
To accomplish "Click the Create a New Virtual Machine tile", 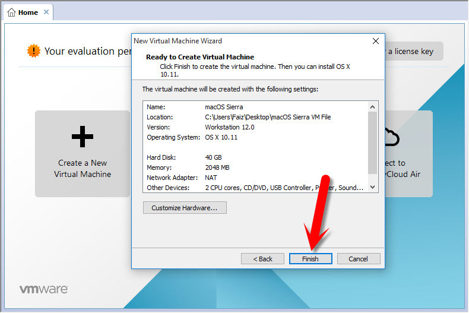I will point(83,154).
